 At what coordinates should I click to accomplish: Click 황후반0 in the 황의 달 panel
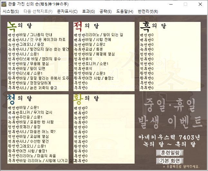point(80,151)
